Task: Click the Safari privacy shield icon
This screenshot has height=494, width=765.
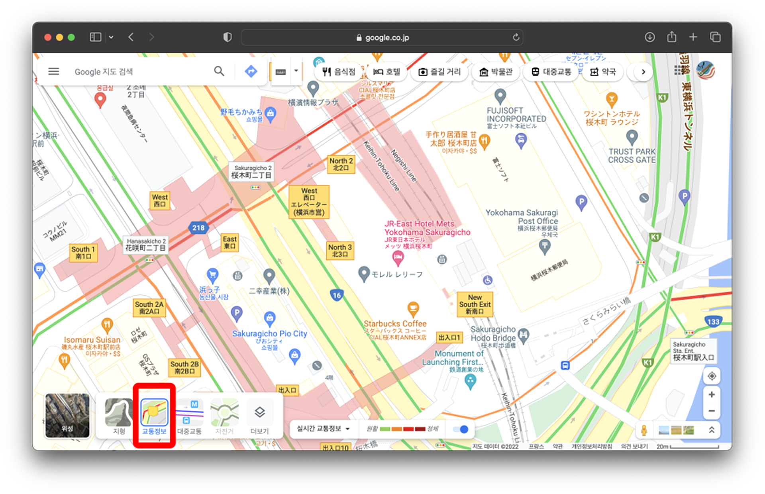Action: click(227, 37)
